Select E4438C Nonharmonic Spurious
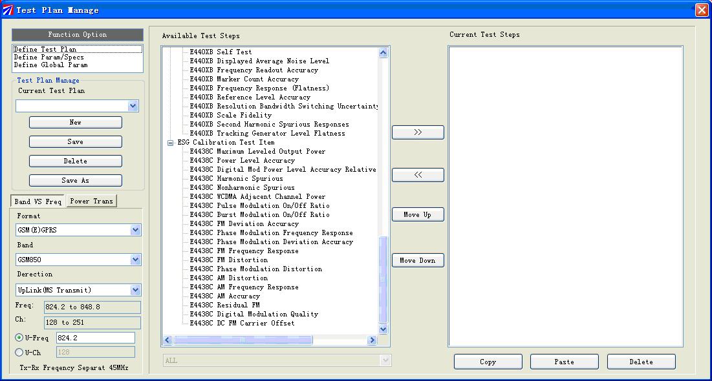Screen dimensions: 712x381 [242, 188]
